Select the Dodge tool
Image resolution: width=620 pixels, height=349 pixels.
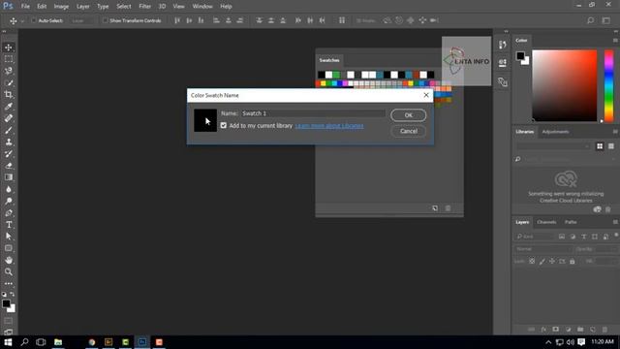(9, 201)
